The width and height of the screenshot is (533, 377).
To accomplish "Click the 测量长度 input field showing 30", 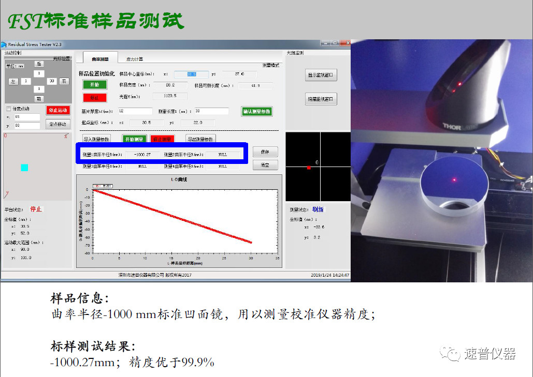I will point(211,111).
